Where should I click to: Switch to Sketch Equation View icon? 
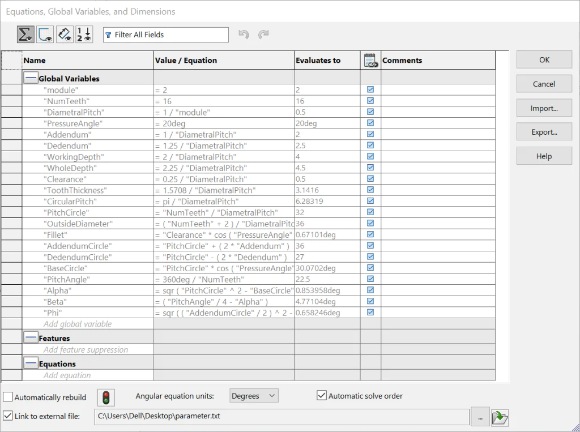[45, 35]
